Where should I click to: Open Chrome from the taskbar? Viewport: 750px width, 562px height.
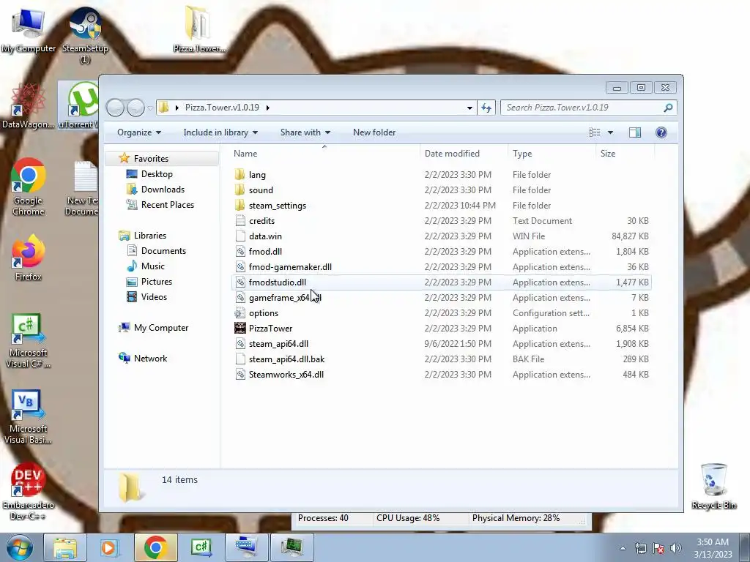(x=155, y=547)
